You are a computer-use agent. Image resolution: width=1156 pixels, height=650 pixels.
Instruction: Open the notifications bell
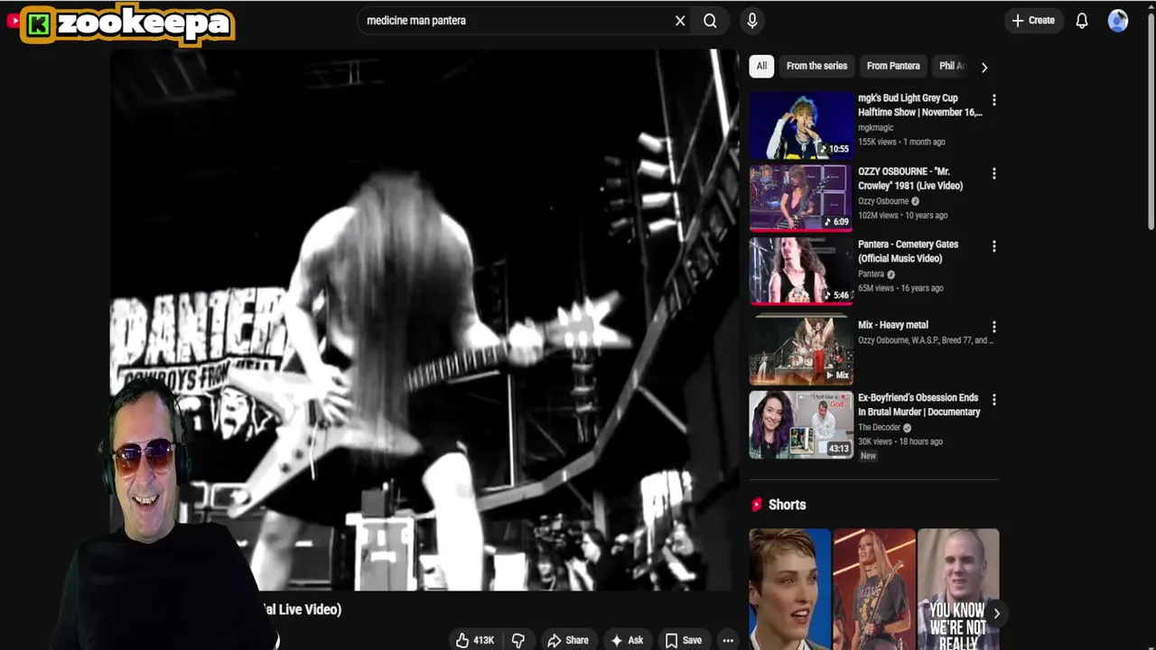click(x=1082, y=21)
